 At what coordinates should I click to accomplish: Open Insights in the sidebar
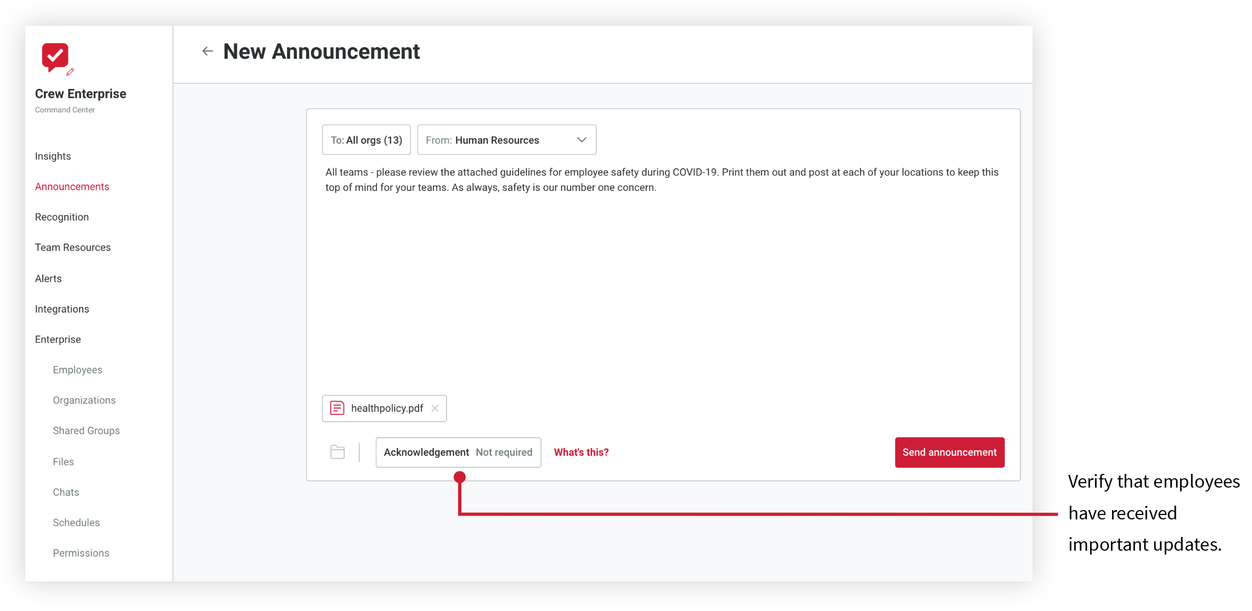point(53,156)
